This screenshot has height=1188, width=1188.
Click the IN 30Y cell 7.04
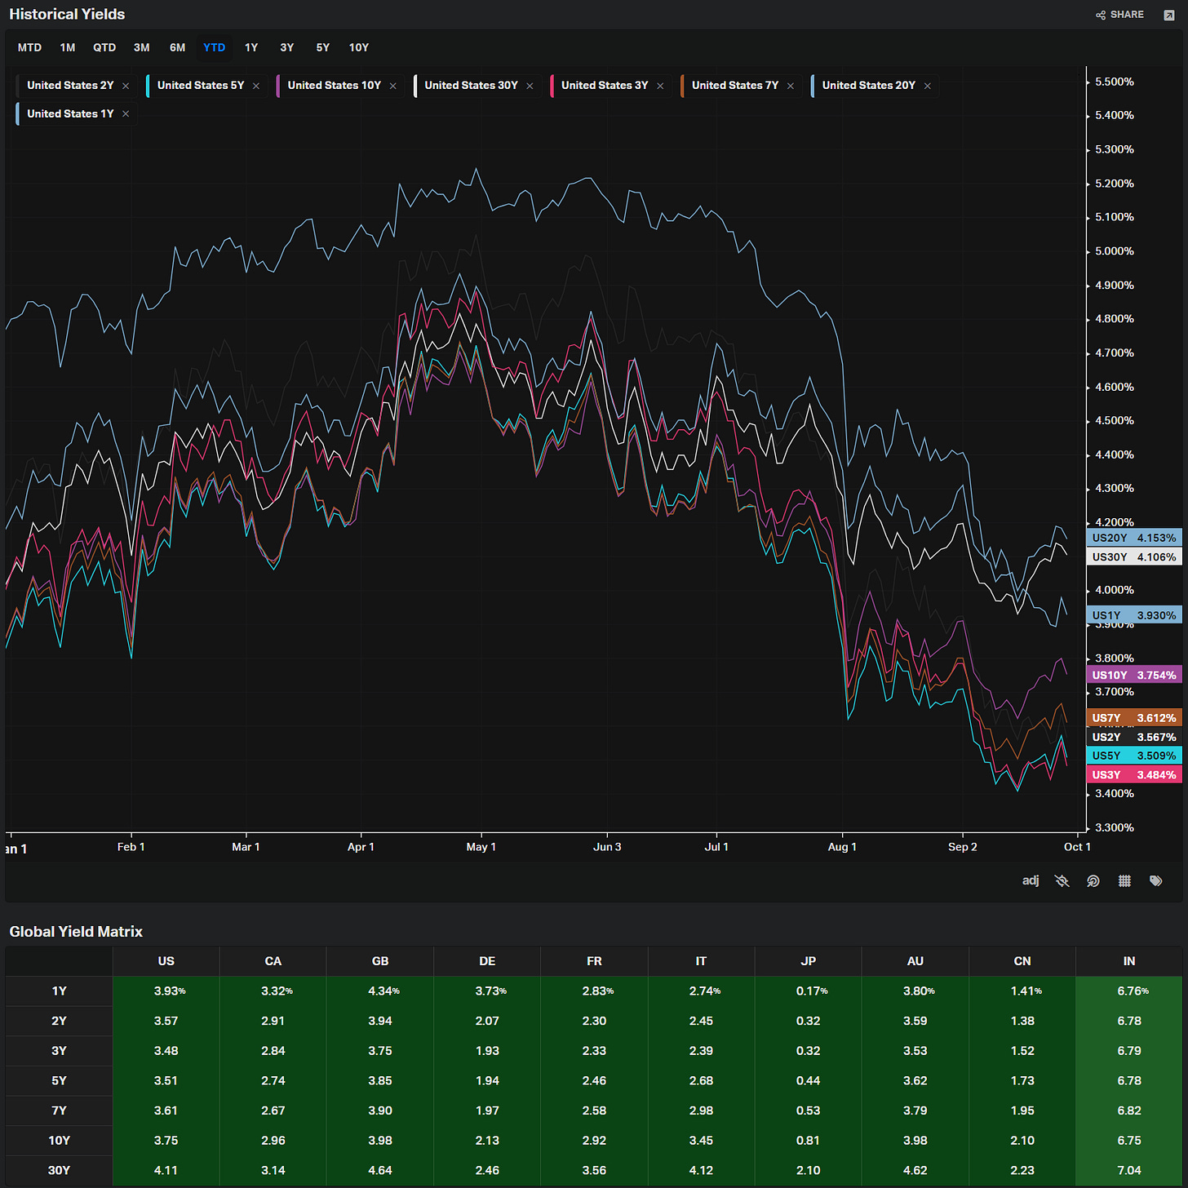click(x=1129, y=1170)
